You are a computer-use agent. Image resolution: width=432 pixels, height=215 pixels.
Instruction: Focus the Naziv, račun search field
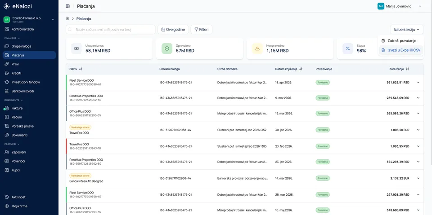click(x=111, y=30)
